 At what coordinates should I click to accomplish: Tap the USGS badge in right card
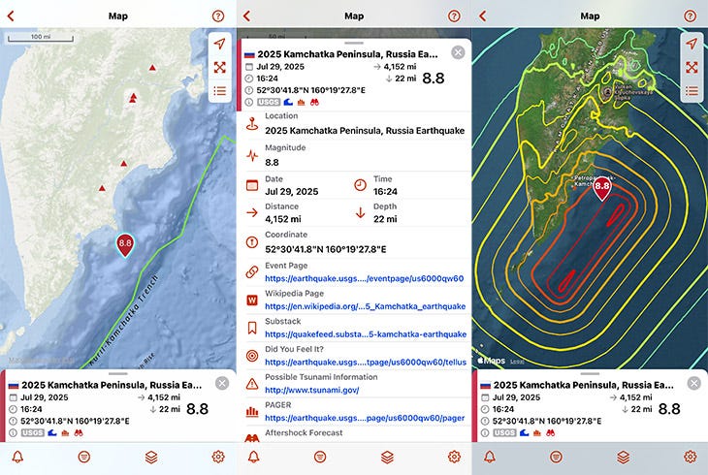pos(504,433)
